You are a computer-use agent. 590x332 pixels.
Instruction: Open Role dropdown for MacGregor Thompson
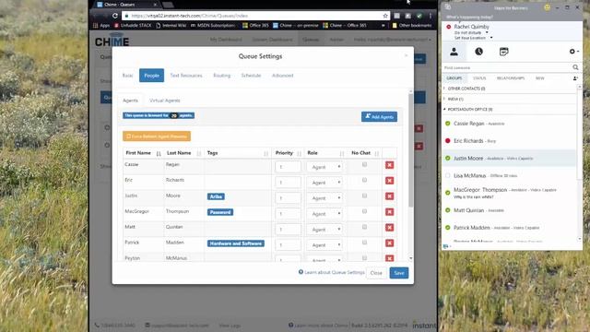(x=324, y=214)
